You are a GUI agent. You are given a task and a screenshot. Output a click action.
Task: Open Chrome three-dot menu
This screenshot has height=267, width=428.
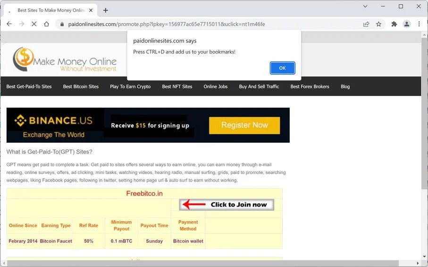(419, 24)
